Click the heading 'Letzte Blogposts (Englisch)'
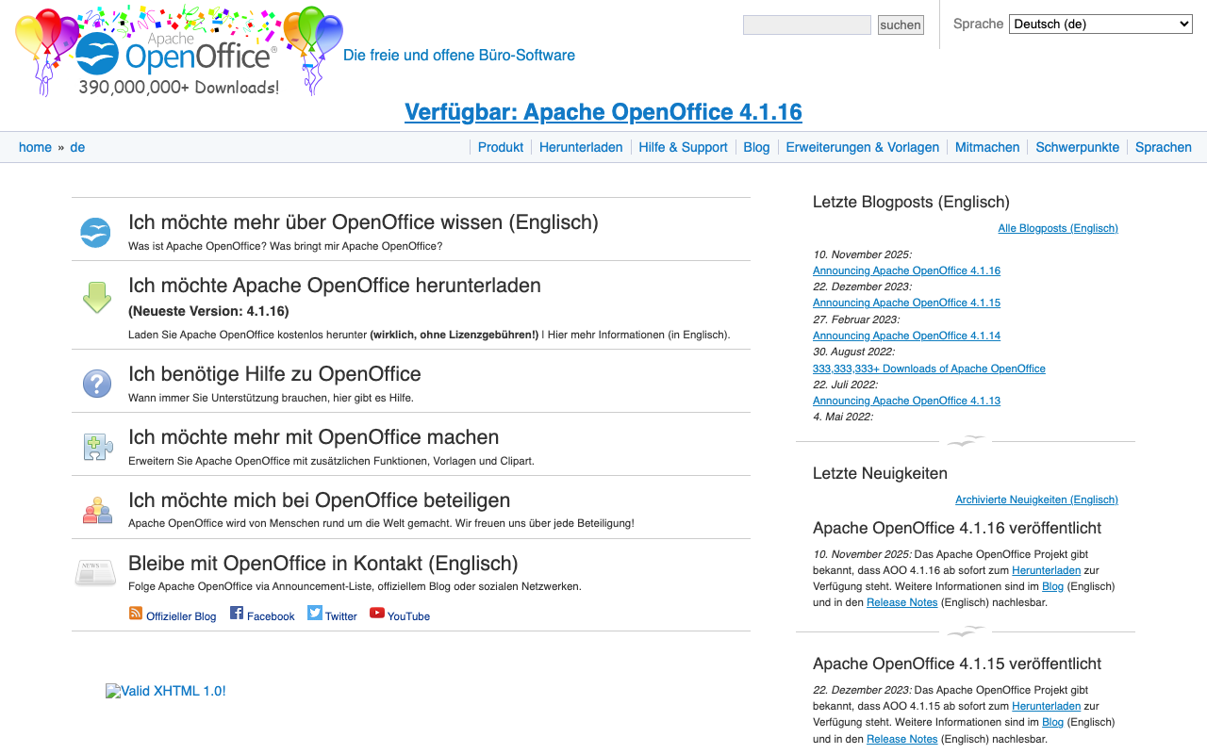 click(911, 202)
